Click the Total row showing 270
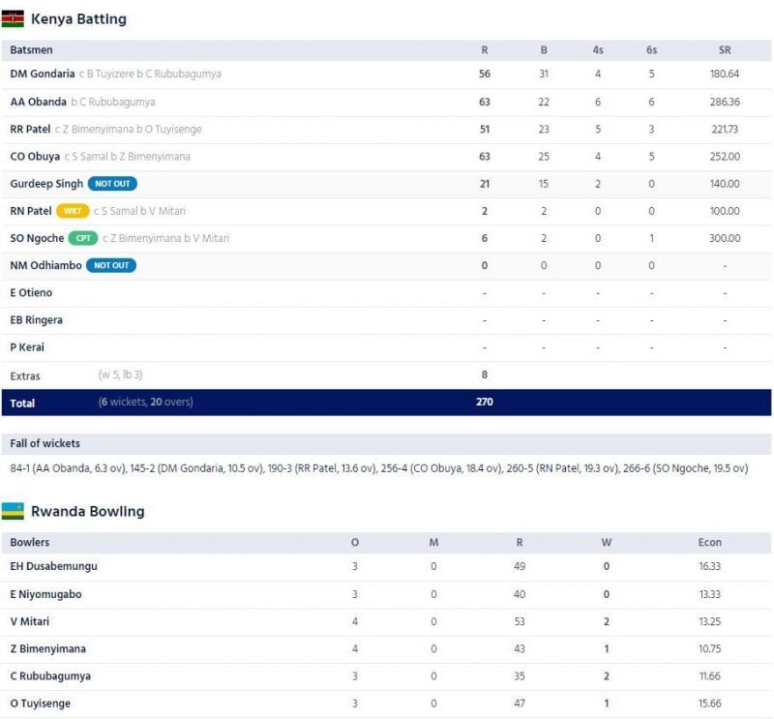This screenshot has width=774, height=719. [387, 403]
